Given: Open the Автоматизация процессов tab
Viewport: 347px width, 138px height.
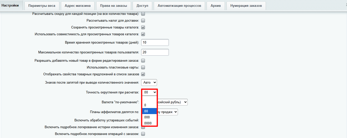Looking at the screenshot, I should pos(179,6).
